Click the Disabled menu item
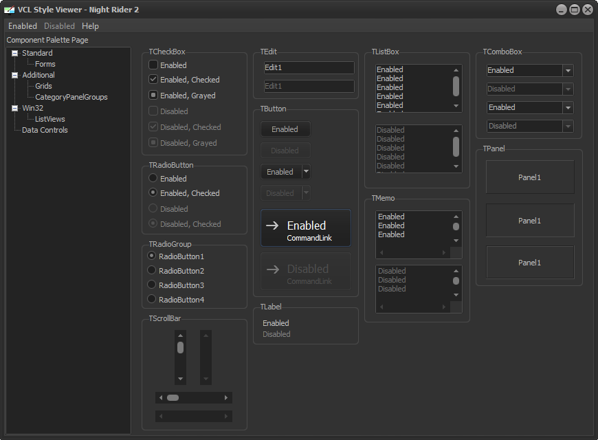598x440 pixels. 59,26
